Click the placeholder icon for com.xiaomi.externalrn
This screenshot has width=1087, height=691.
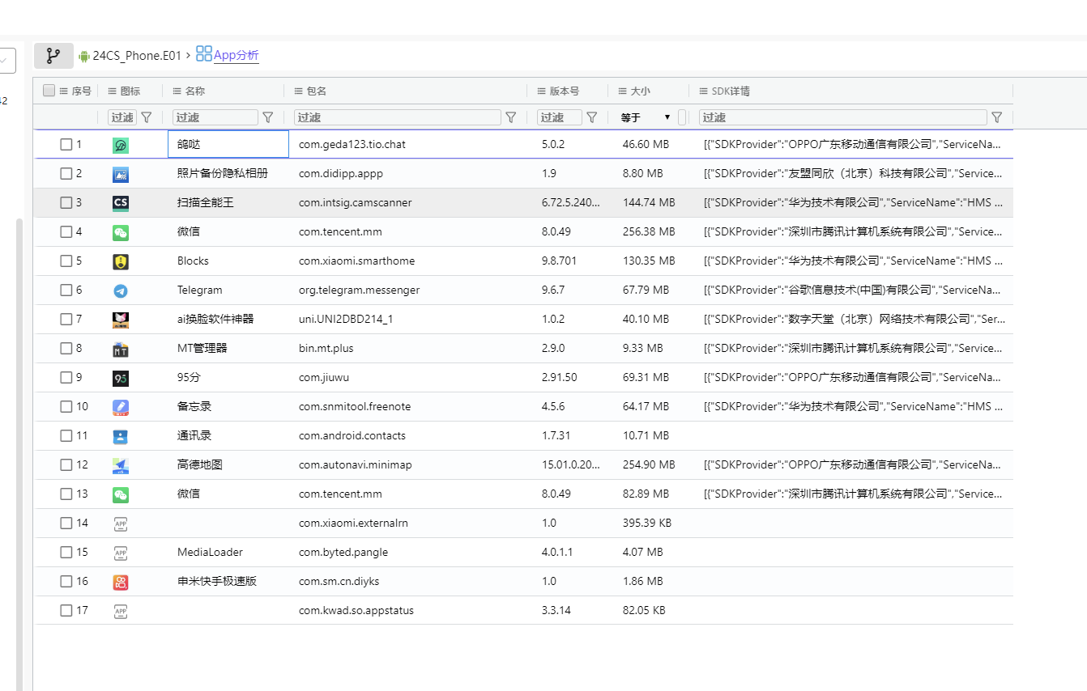tap(121, 524)
